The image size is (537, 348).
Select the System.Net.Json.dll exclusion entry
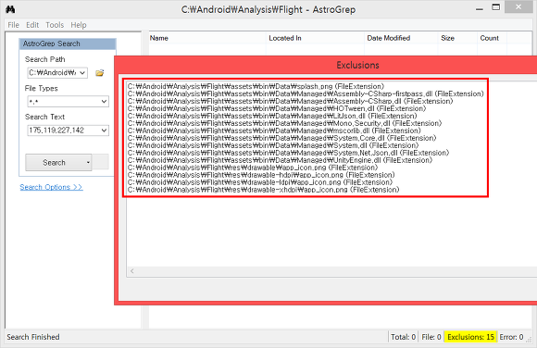tap(288, 153)
